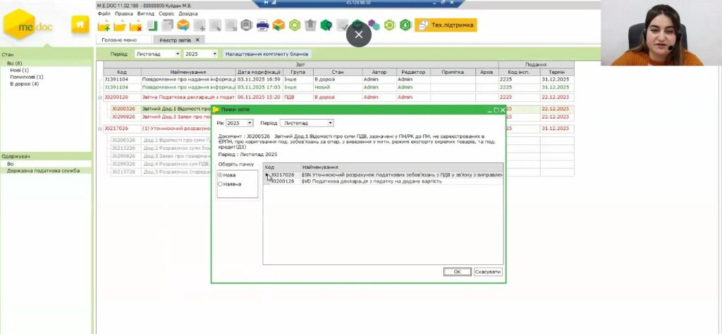Collapse the J0200126 tree row in registry
Screen dimensions: 722x334
click(x=99, y=97)
